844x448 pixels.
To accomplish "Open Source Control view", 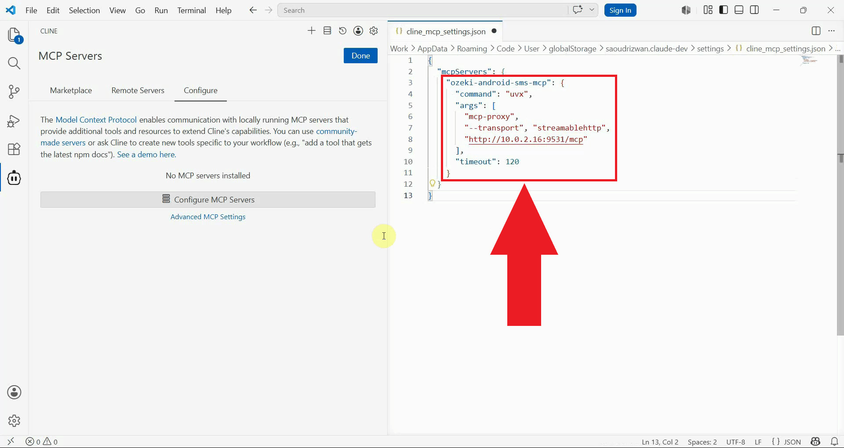I will (14, 92).
